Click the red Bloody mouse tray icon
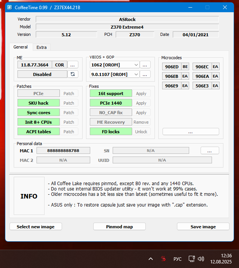The image size is (239, 268). tap(163, 258)
